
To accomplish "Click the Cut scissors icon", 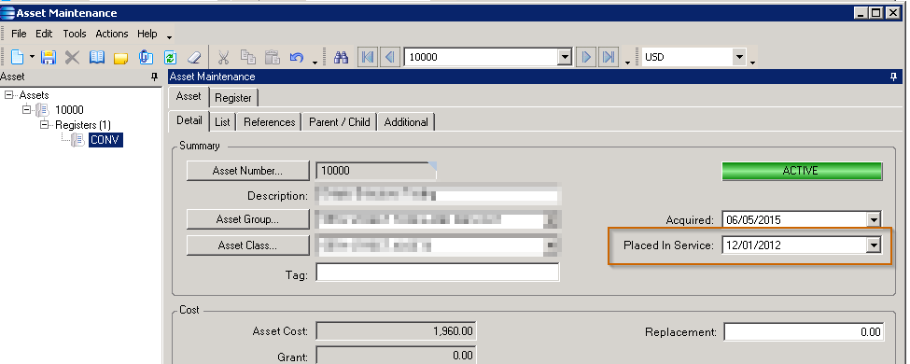I will click(x=223, y=57).
